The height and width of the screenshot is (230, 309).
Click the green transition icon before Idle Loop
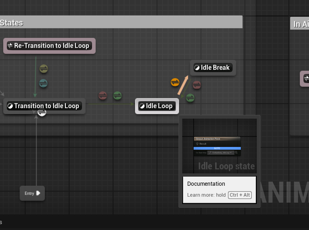118,96
